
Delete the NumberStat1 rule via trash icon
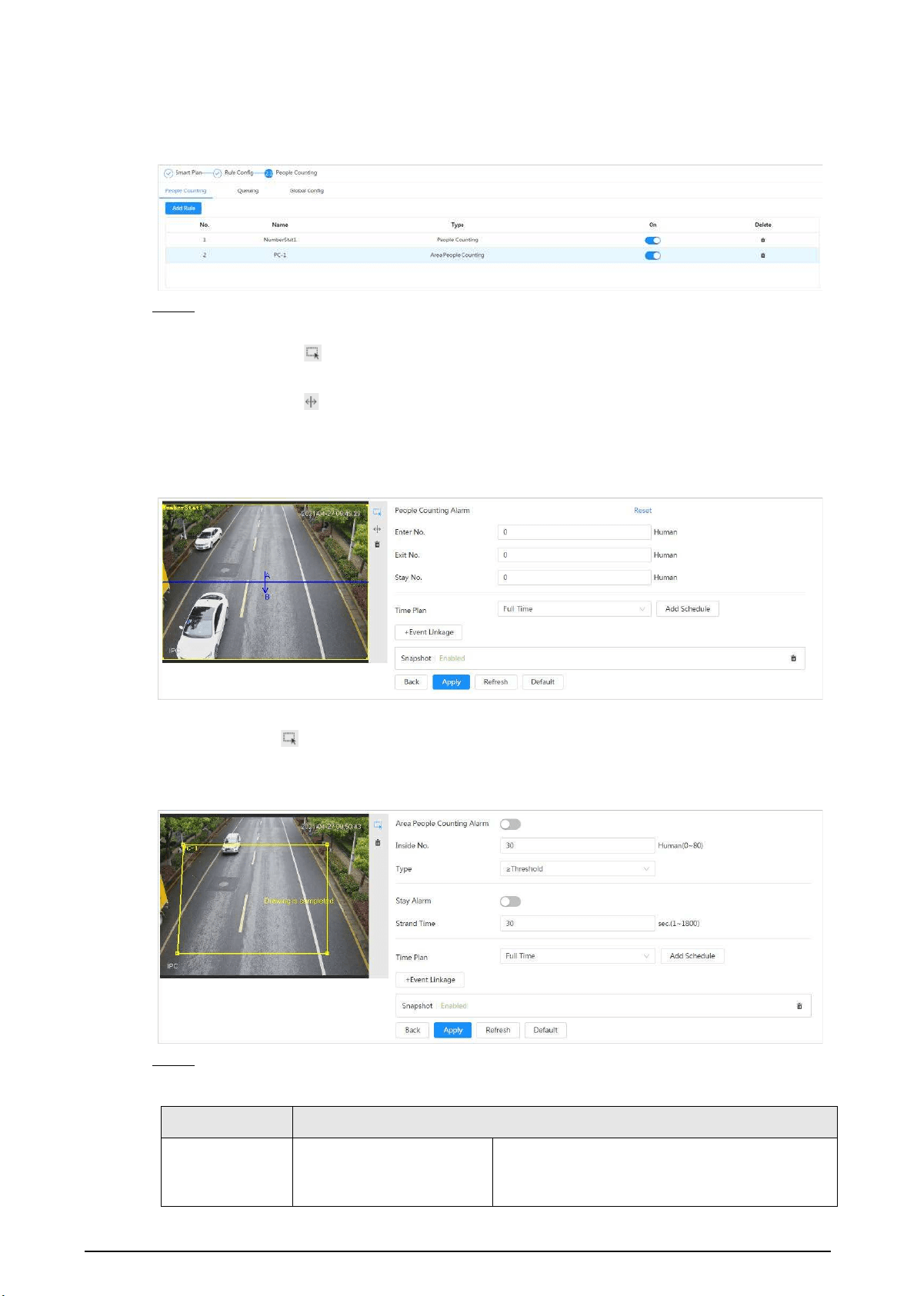762,240
